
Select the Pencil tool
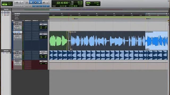coord(48,2)
